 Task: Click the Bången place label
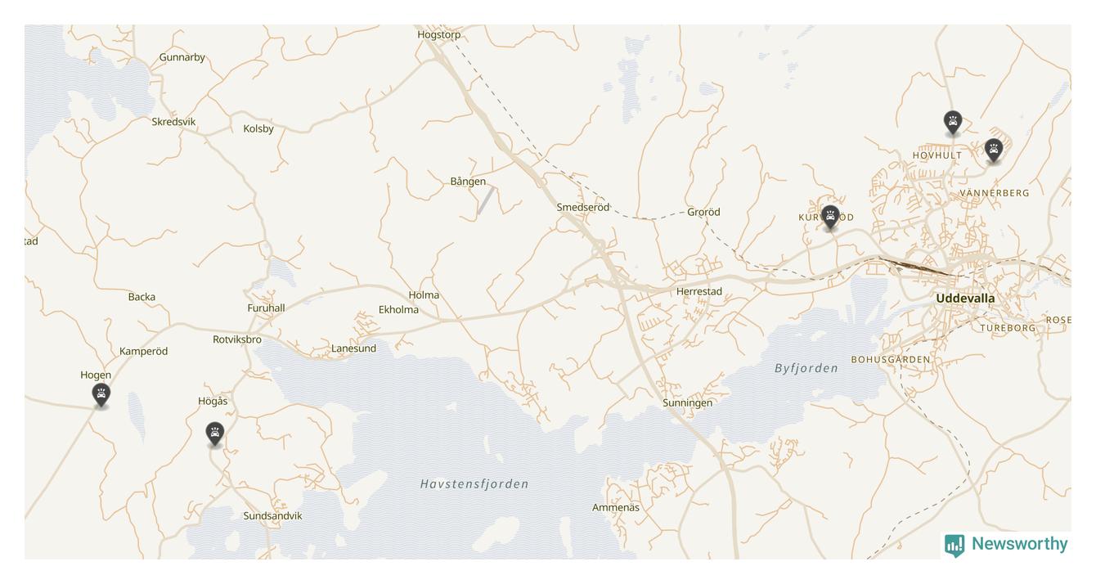468,182
